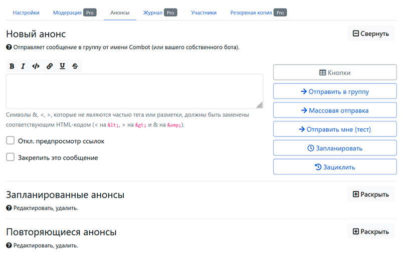The height and width of the screenshot is (253, 401).
Task: Switch to the Настройки tab
Action: [26, 12]
